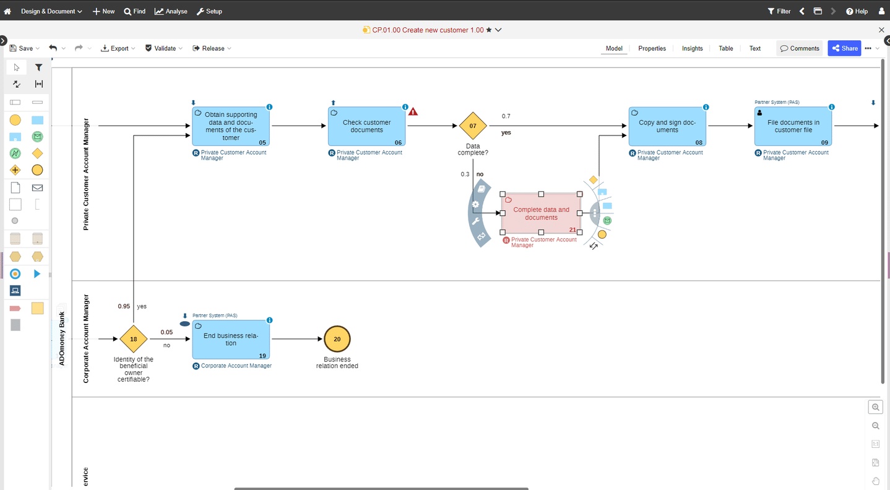Toggle the favorite star next to the model title
Viewport: 890px width, 490px height.
pos(489,30)
